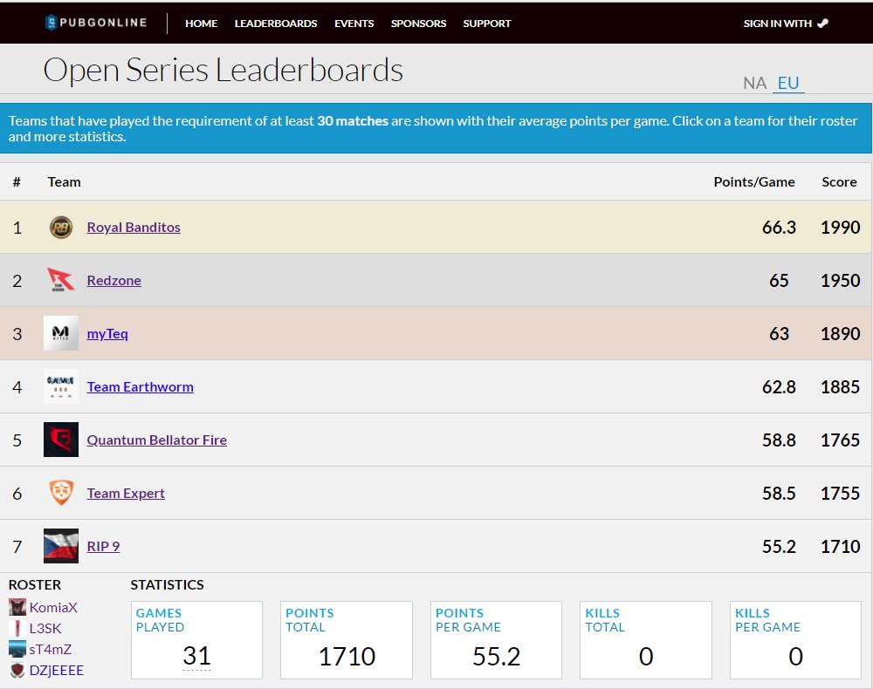Open the Home menu item
The height and width of the screenshot is (689, 873).
[x=201, y=24]
